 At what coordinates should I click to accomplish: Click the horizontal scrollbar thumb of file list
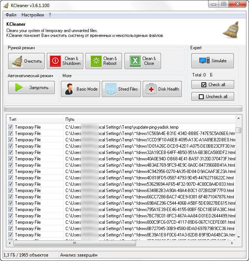pos(74,243)
